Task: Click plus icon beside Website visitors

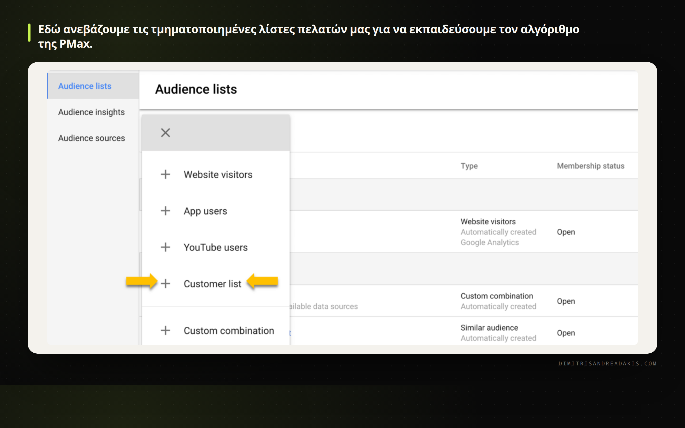Action: click(165, 174)
